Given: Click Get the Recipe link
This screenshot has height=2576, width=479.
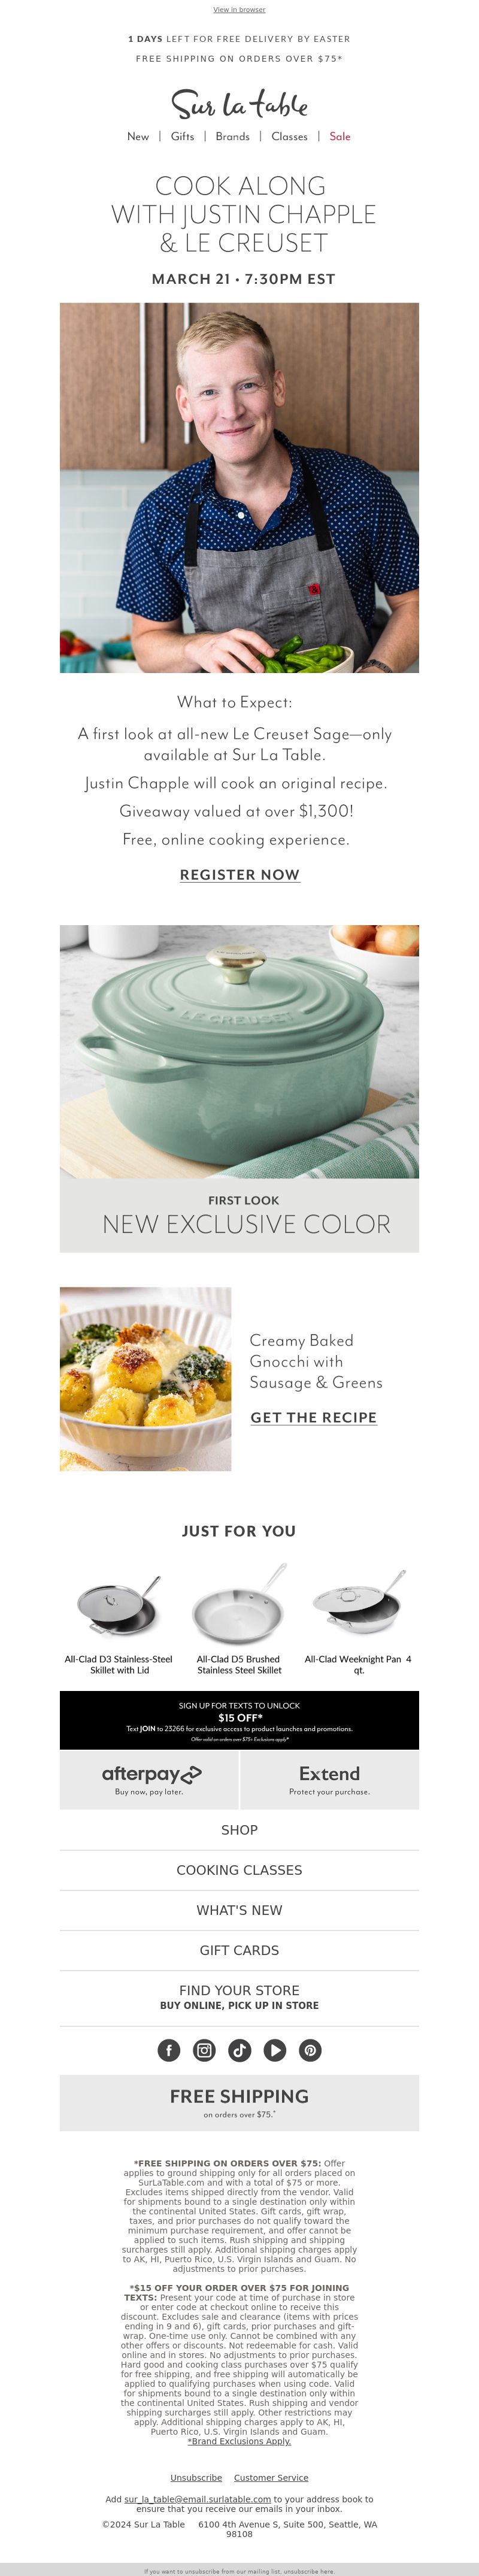Looking at the screenshot, I should (314, 1417).
